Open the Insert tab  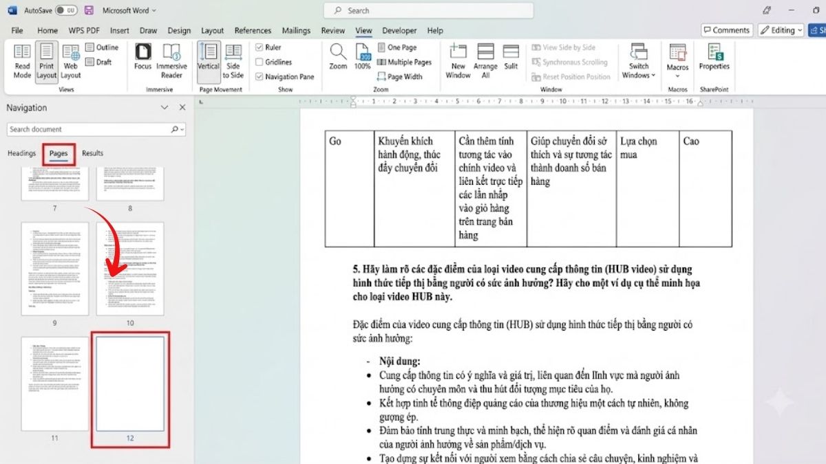pos(120,30)
